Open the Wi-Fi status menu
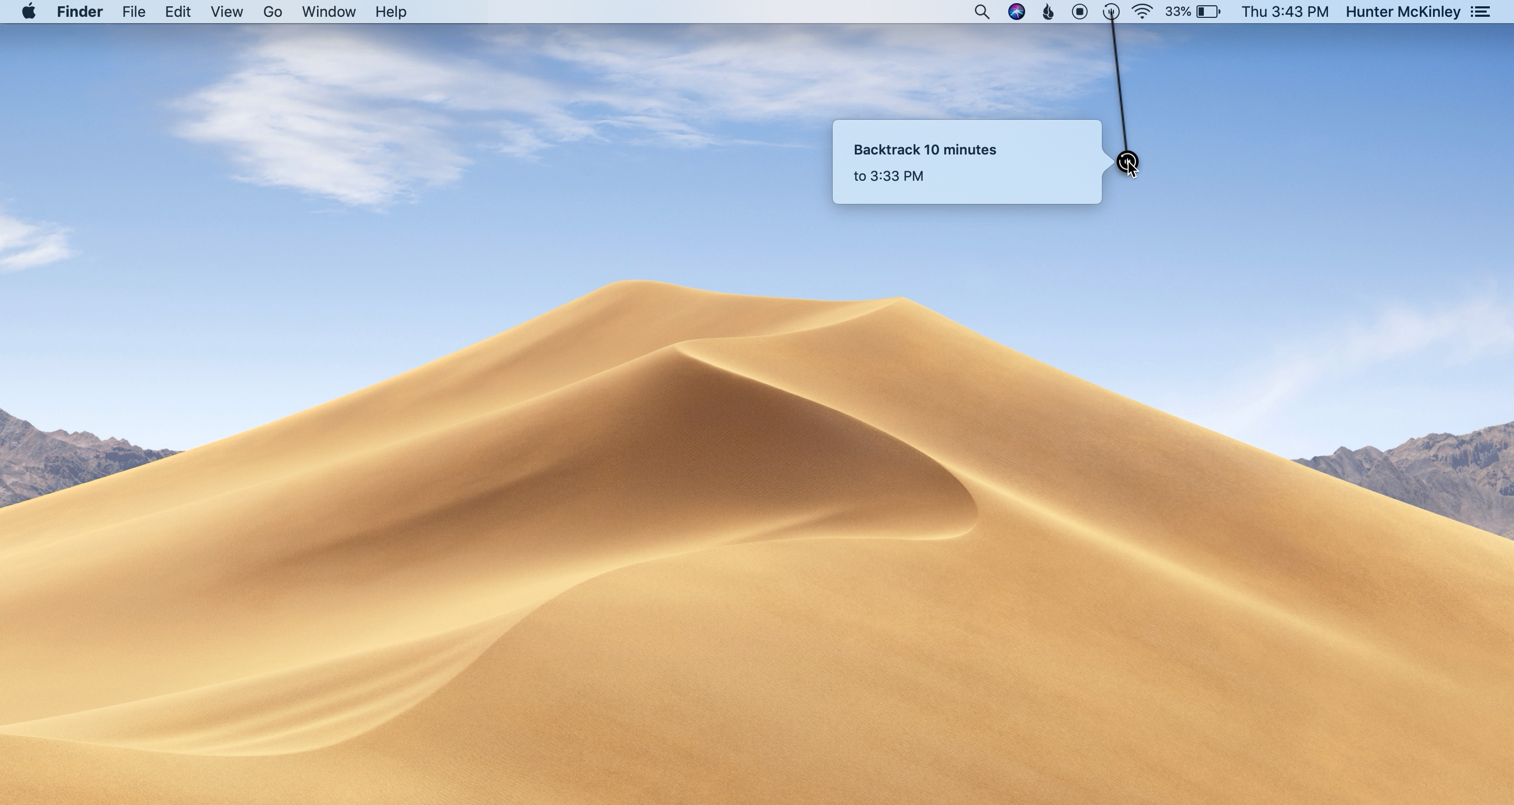 (x=1142, y=12)
